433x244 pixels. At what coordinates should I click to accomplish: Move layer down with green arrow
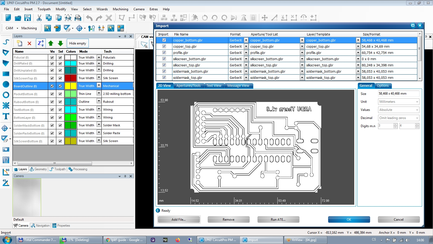60,43
